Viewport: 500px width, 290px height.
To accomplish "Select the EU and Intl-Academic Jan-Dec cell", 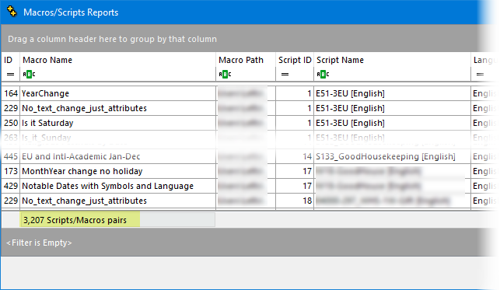I will click(117, 156).
